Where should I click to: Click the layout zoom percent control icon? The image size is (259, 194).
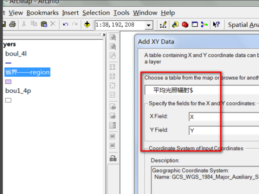click(113, 125)
